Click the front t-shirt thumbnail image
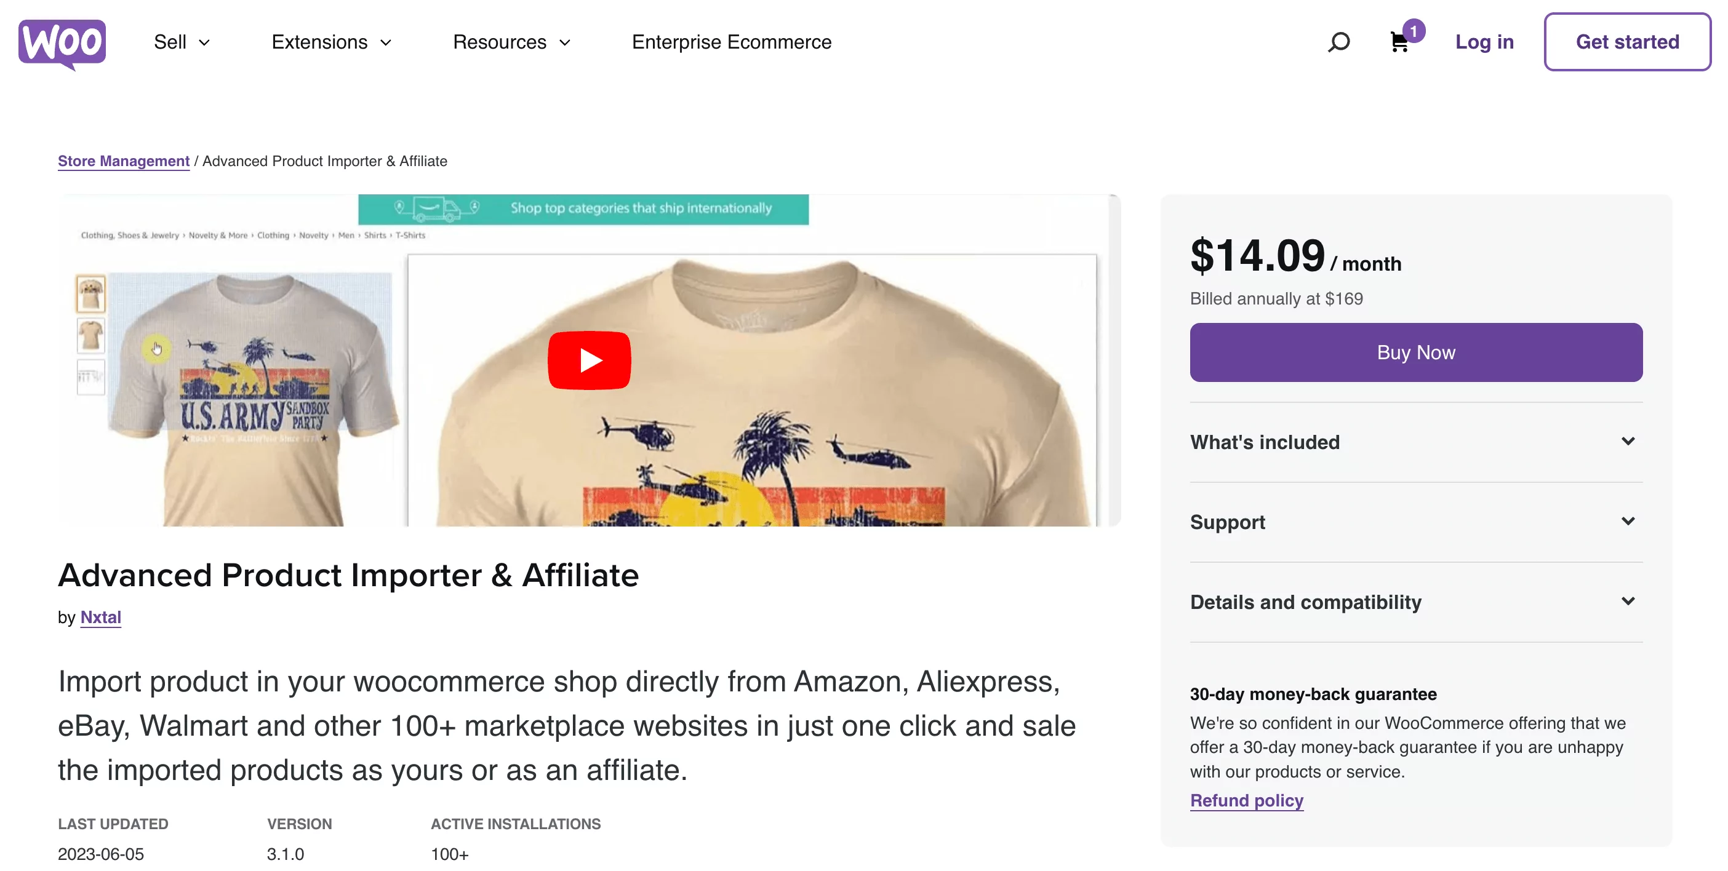 [x=91, y=293]
